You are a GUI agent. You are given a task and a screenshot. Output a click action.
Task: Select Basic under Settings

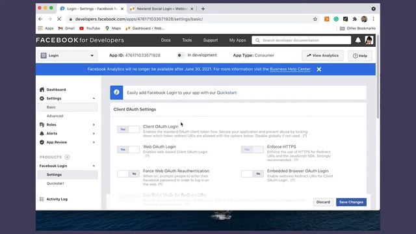pyautogui.click(x=68, y=107)
